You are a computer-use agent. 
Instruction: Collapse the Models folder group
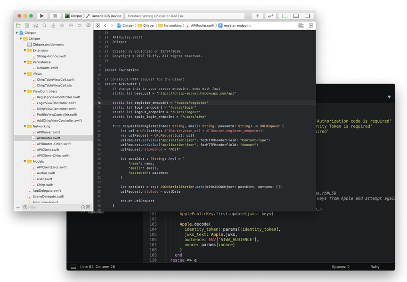[25, 162]
